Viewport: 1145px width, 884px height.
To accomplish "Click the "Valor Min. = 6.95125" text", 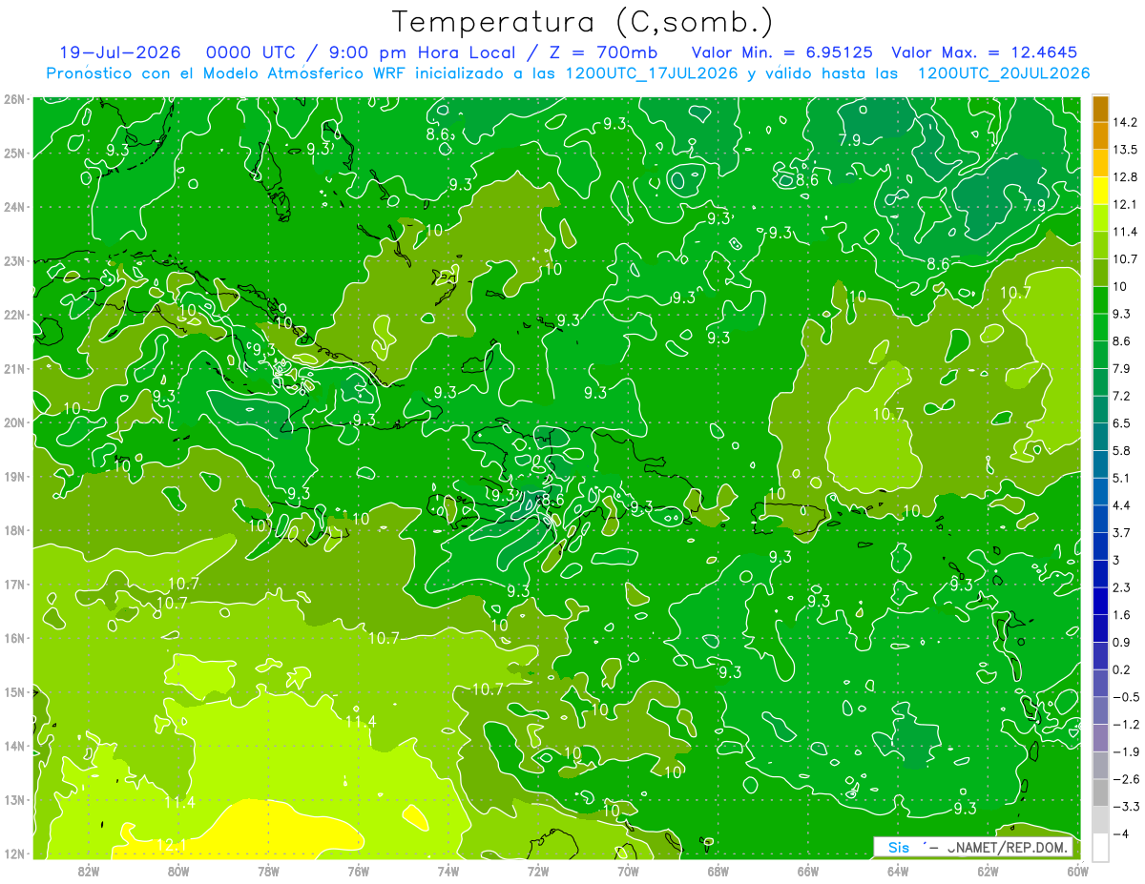I will 781,52.
